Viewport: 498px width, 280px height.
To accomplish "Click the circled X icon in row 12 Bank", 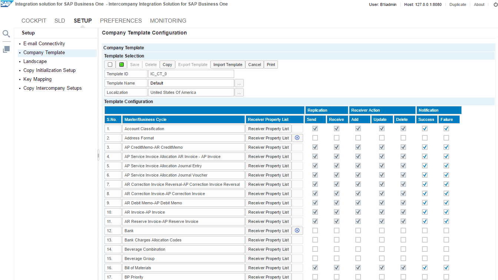I will [x=297, y=231].
